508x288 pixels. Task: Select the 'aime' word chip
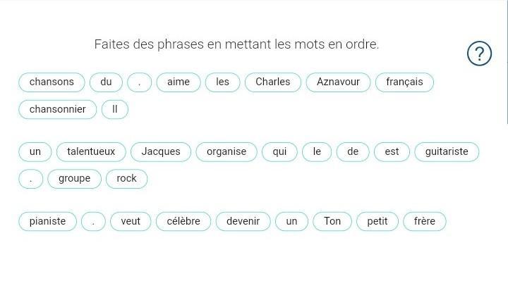point(179,82)
